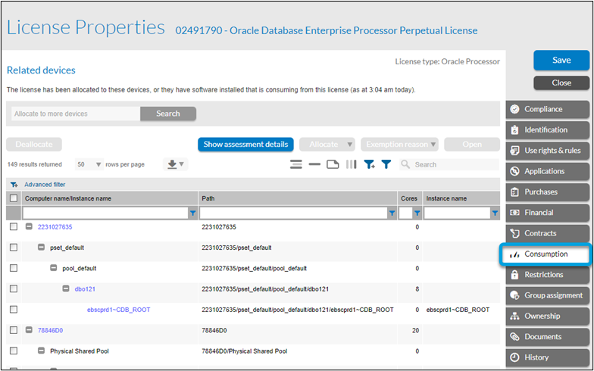The height and width of the screenshot is (371, 594).
Task: Check the ebscprd1~CDB_ROOT row checkbox
Action: [x=14, y=309]
